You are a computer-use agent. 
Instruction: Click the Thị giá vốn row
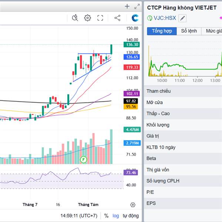pos(183,170)
